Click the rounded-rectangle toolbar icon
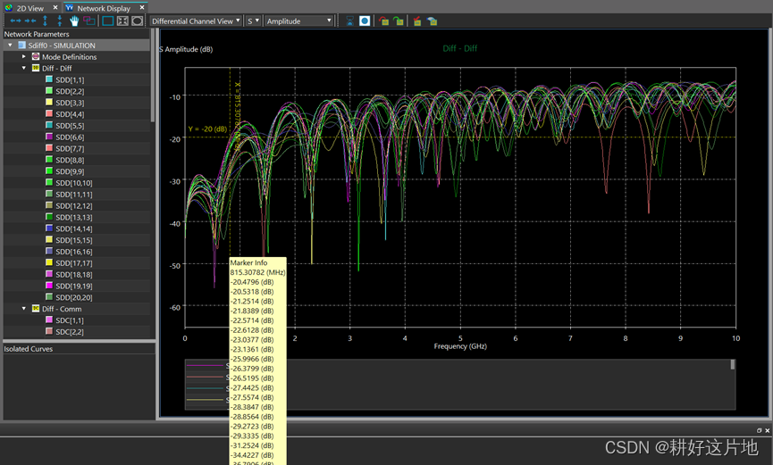Viewport: 773px width, 465px height. [x=138, y=21]
